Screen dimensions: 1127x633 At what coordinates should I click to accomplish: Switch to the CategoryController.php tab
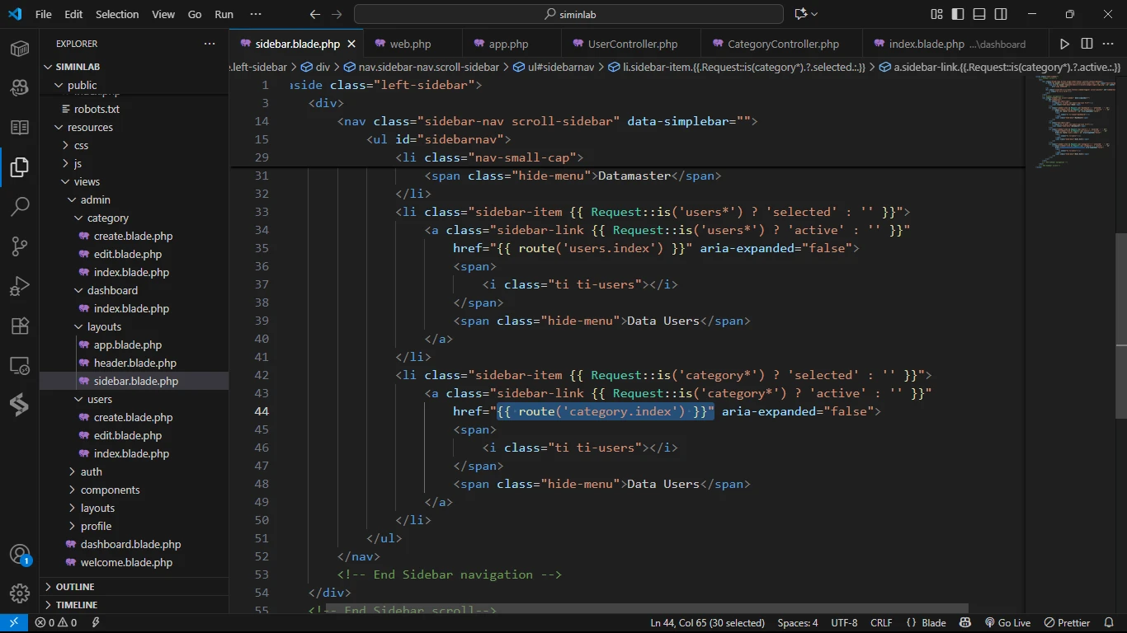(782, 44)
